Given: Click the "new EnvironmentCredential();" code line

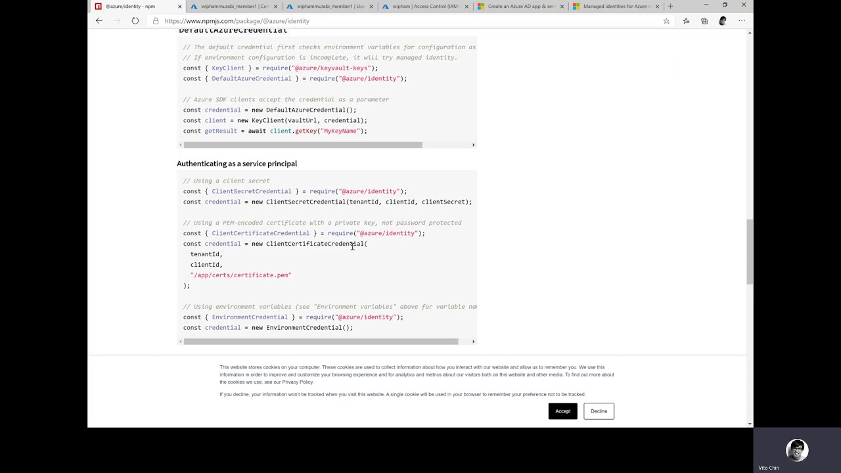Looking at the screenshot, I should [x=302, y=328].
